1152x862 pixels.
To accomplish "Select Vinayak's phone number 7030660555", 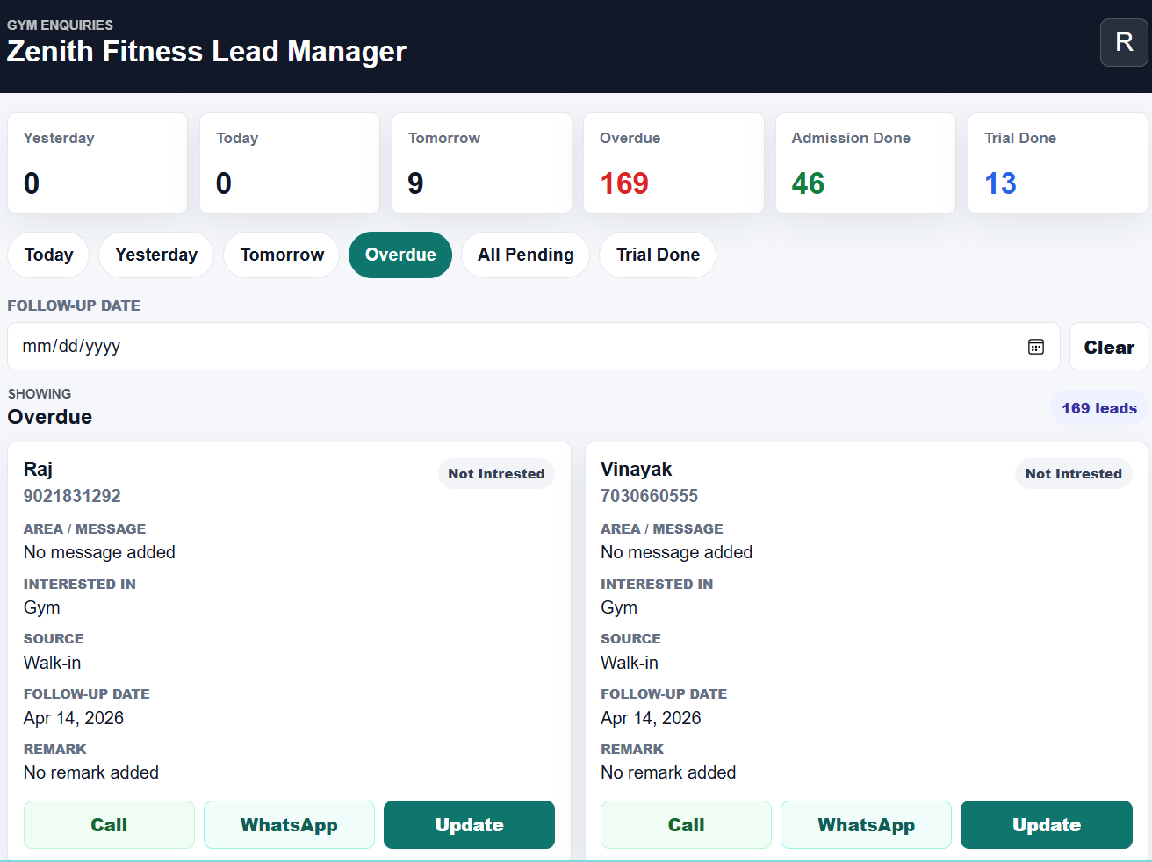I will (x=649, y=496).
